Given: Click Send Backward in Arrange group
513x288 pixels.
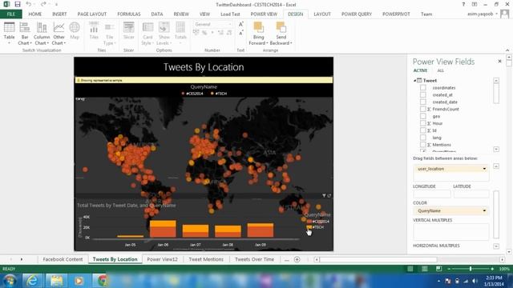Looking at the screenshot, I should (x=281, y=34).
